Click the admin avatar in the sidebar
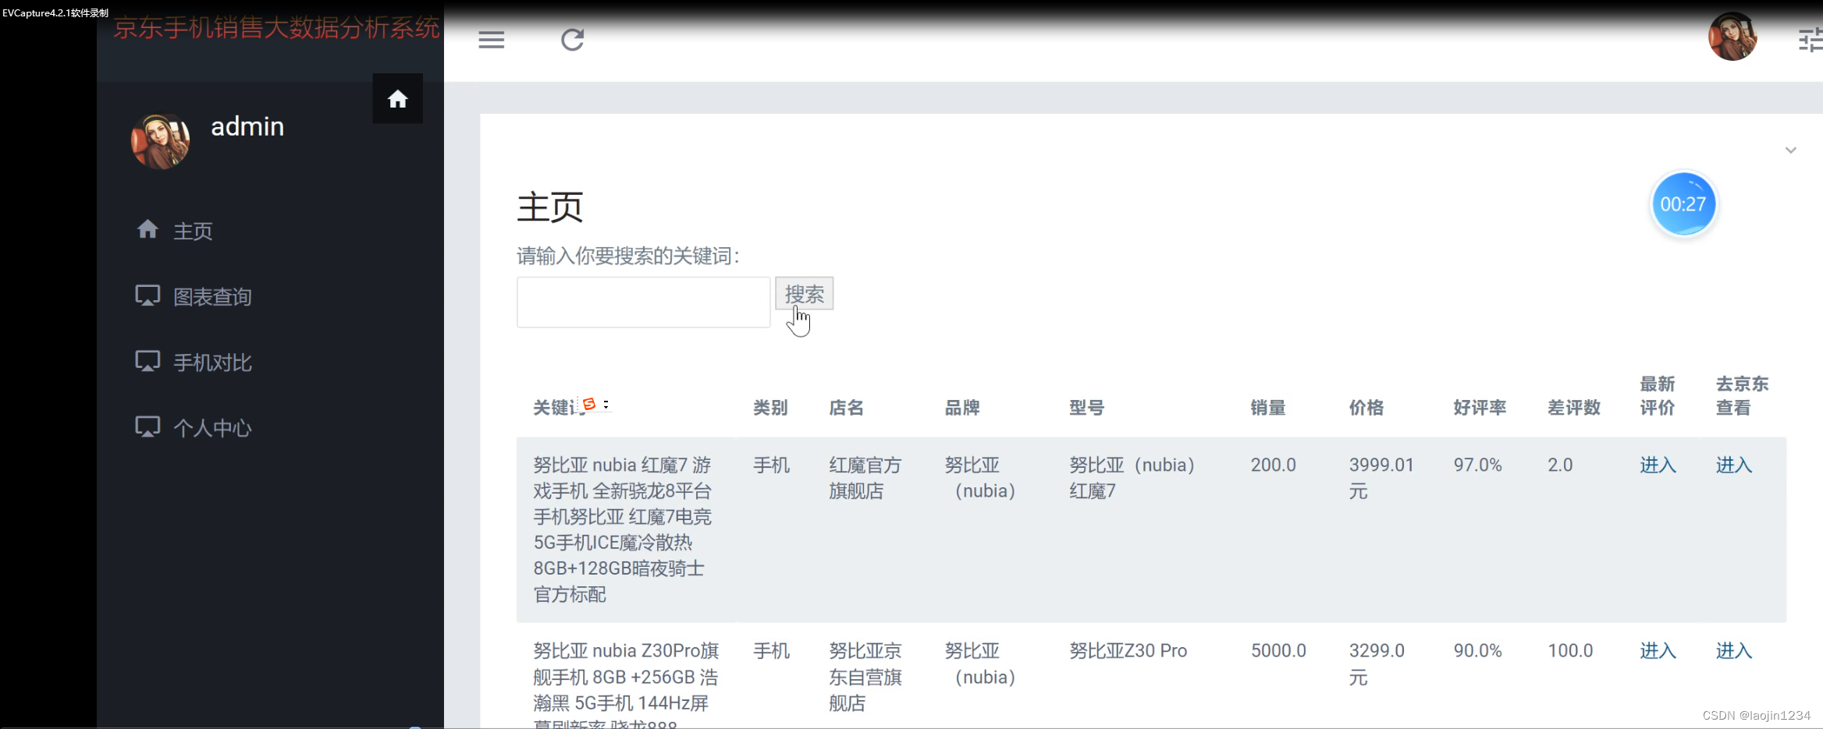The height and width of the screenshot is (729, 1823). [160, 140]
